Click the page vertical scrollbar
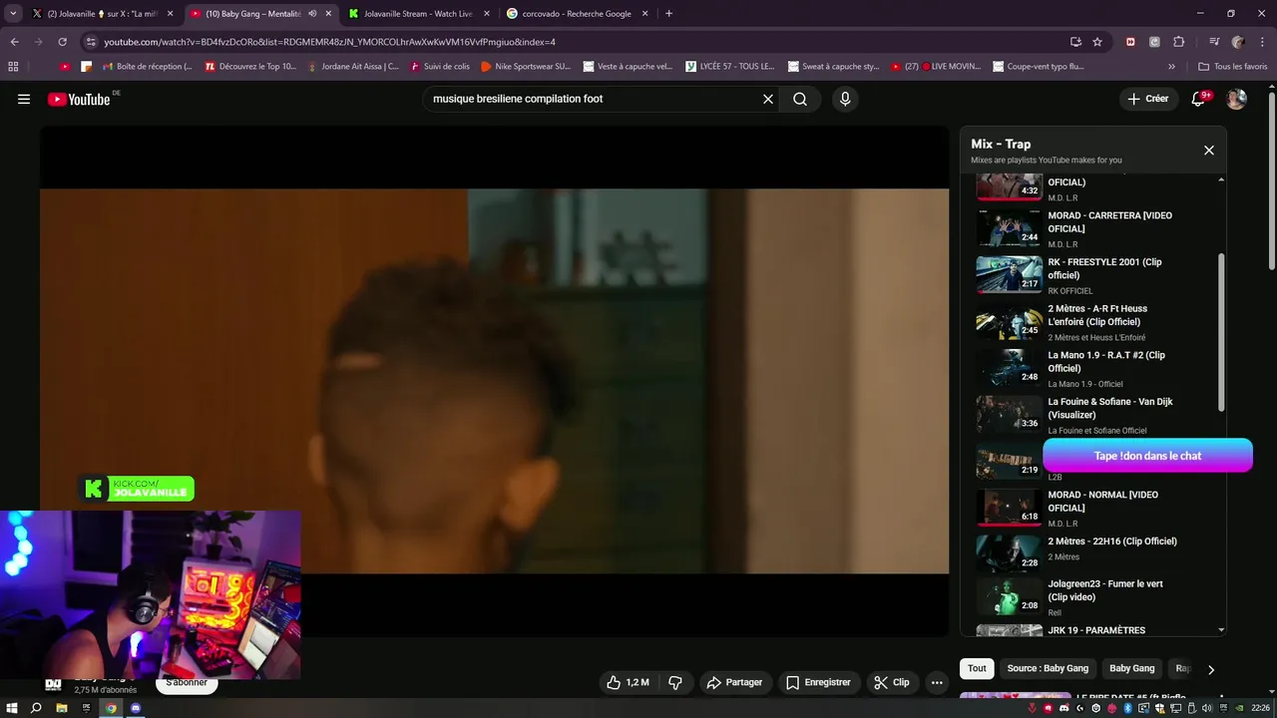 [x=1271, y=179]
